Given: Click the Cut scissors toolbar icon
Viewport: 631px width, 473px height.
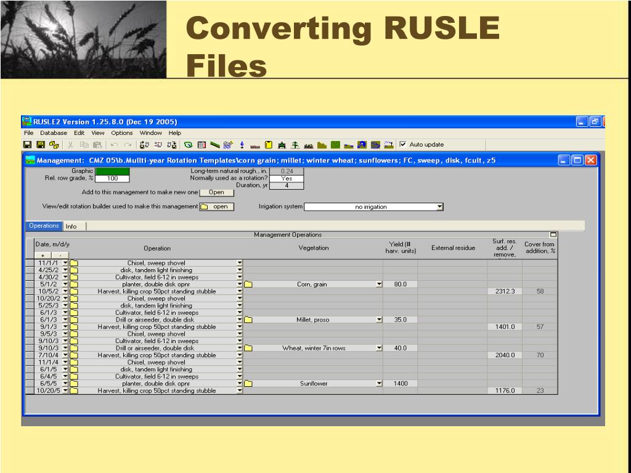Looking at the screenshot, I should (70, 145).
